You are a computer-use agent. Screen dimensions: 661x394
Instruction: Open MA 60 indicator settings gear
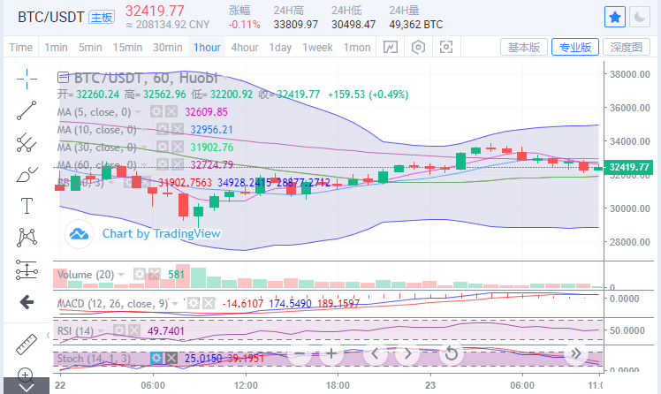click(163, 164)
